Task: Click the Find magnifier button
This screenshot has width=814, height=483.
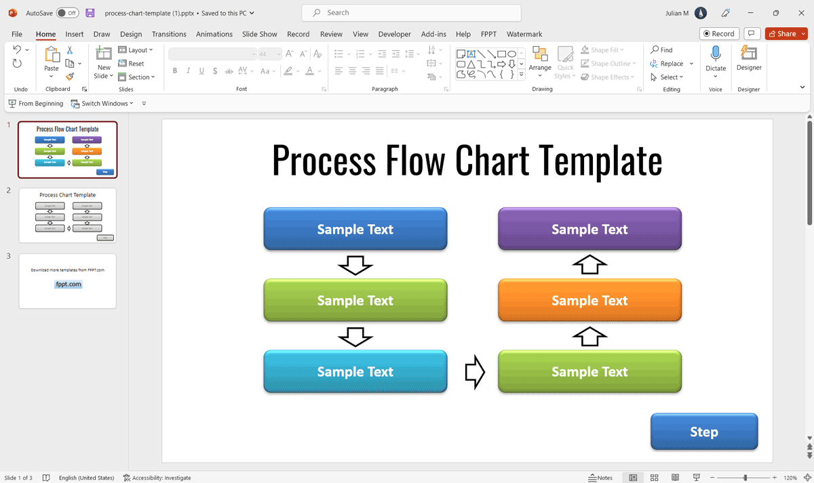Action: pos(661,50)
